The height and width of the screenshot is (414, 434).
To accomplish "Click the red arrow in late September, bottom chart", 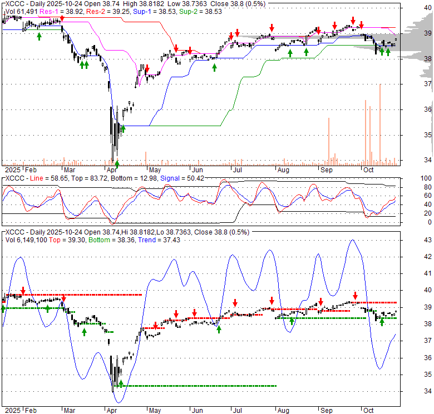I will [x=355, y=296].
